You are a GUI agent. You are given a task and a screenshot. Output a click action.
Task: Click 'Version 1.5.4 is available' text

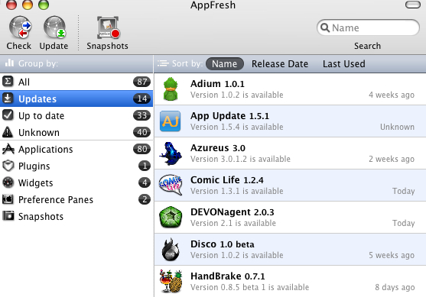click(x=237, y=127)
